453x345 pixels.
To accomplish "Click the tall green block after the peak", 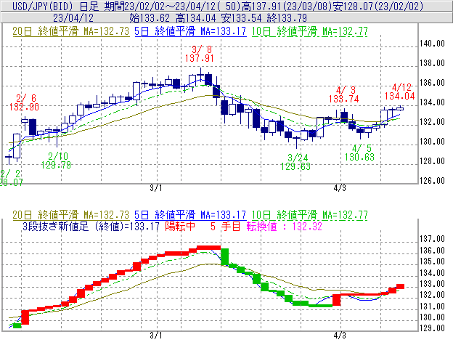I will tap(225, 256).
